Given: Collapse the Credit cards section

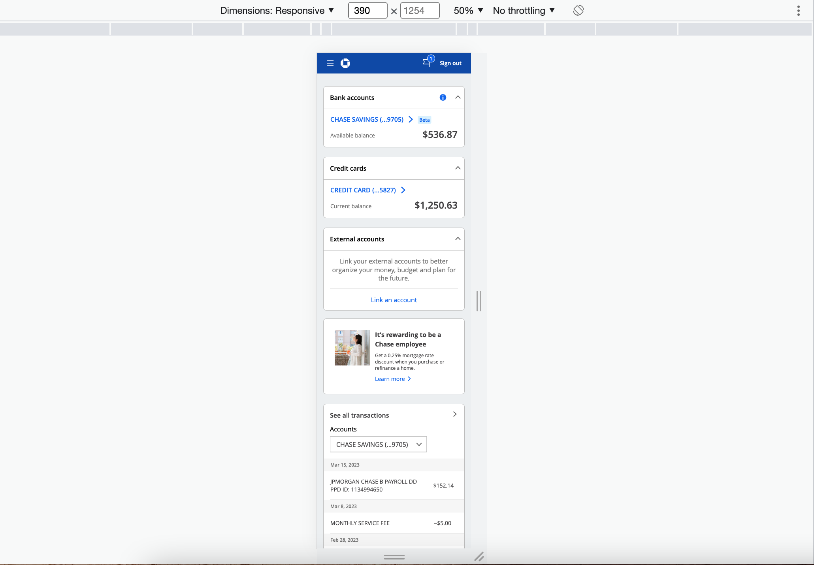Looking at the screenshot, I should tap(458, 168).
